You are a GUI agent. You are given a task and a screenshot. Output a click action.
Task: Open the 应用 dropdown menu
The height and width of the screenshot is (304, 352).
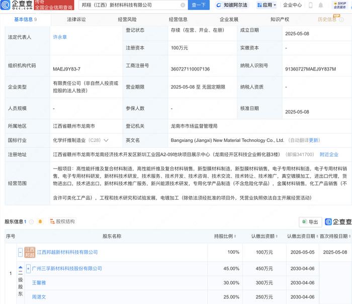(x=267, y=5)
